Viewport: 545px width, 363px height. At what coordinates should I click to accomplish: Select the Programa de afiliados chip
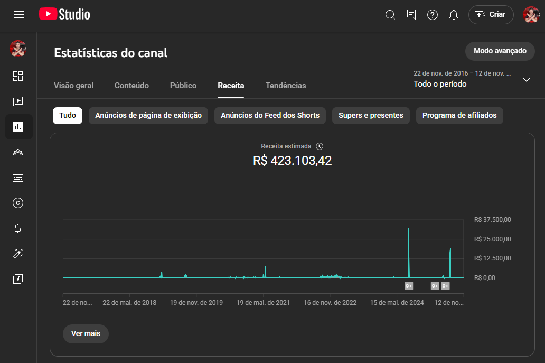tap(459, 116)
